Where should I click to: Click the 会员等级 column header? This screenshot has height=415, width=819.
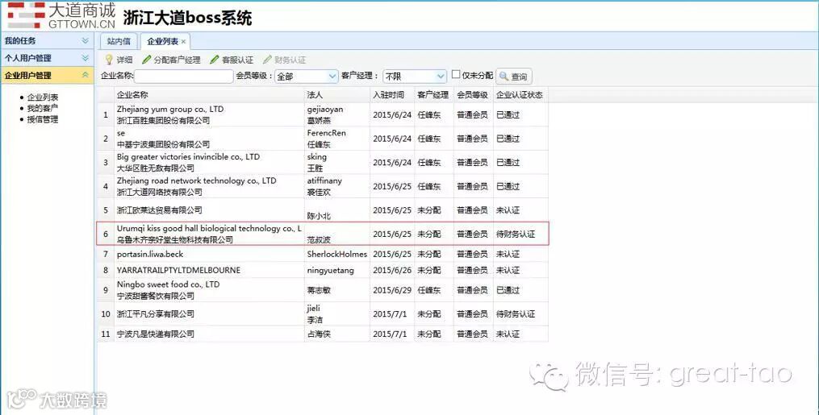coord(473,94)
